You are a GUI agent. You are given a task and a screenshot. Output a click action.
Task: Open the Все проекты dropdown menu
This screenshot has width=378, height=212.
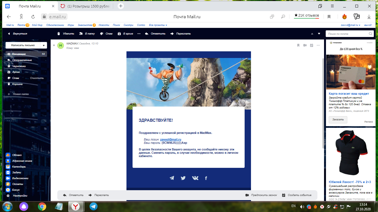click(x=158, y=25)
